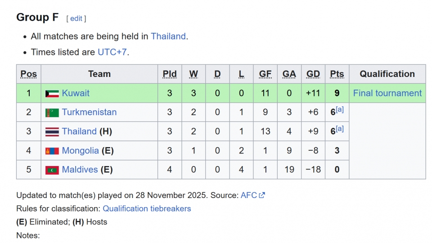Click footnote [a] beside Thailand's points
Viewport: 432px width, 243px height.
(x=340, y=129)
